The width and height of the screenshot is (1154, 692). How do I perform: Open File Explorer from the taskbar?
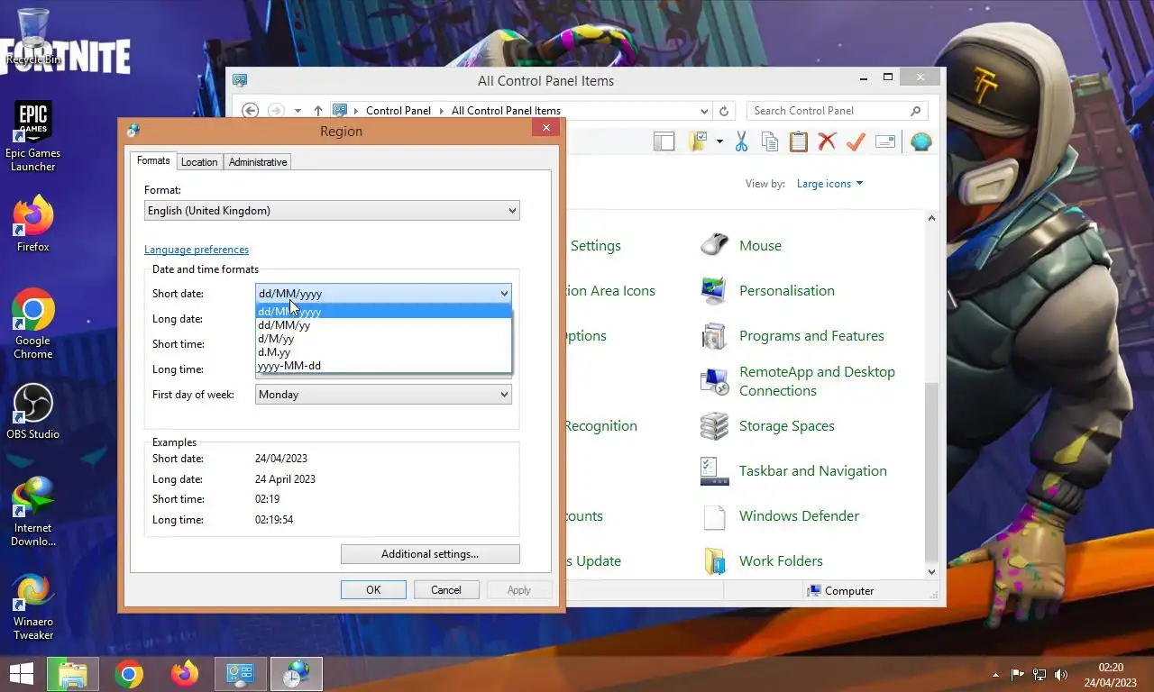click(72, 674)
